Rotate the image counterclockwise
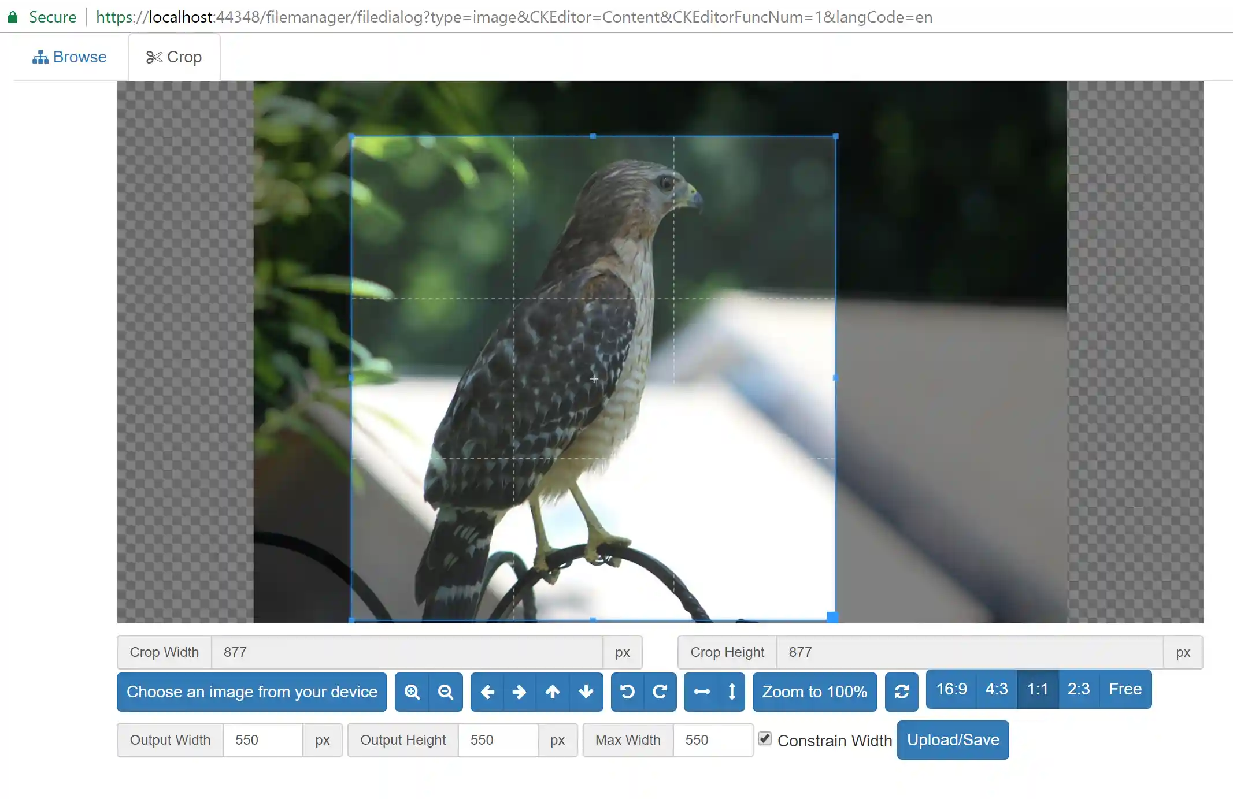This screenshot has height=799, width=1233. [x=628, y=692]
